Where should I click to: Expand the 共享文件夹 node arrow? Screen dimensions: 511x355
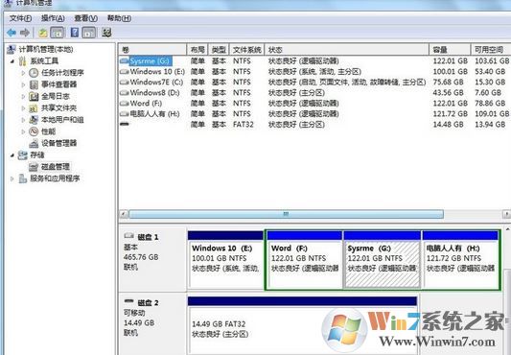tap(23, 108)
